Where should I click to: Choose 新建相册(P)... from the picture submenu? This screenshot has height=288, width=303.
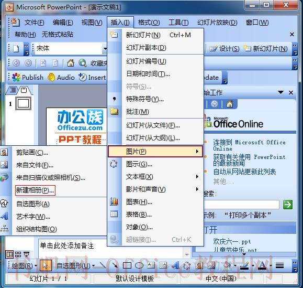click(x=35, y=190)
